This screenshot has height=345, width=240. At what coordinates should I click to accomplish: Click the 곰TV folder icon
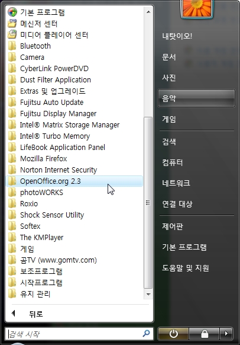pyautogui.click(x=12, y=260)
